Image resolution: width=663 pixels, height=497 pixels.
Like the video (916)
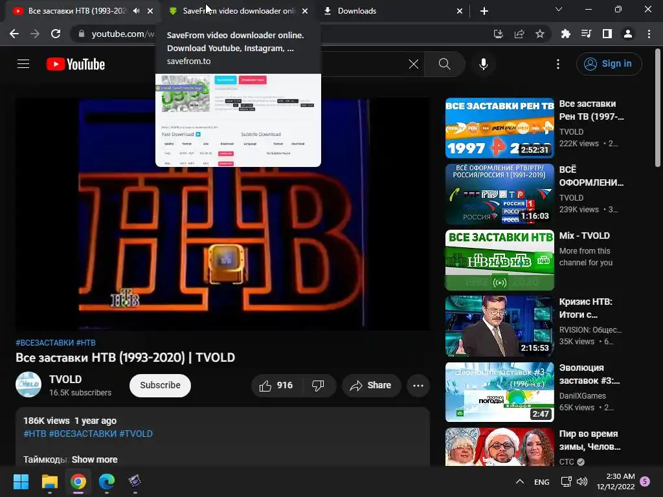tap(277, 386)
